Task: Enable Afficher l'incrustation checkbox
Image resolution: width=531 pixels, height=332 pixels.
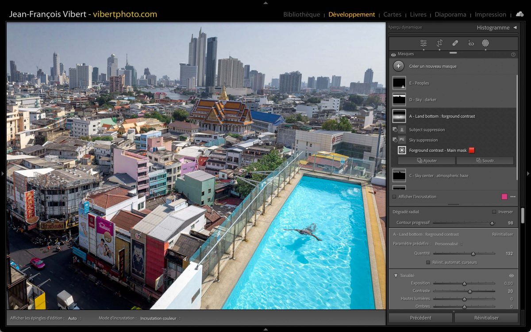Action: pos(394,197)
